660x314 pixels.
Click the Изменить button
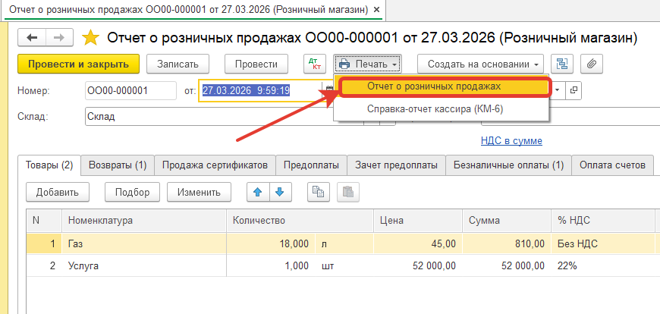199,193
